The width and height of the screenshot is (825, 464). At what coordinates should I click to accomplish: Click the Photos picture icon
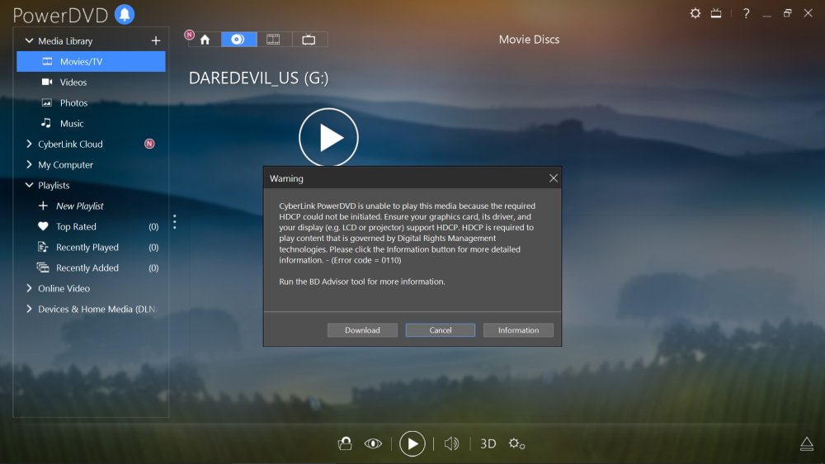(x=47, y=102)
